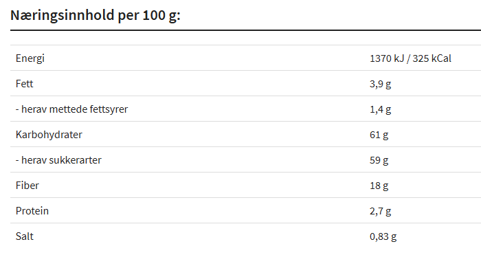Click the 59 g sugar value
481x255 pixels.
tap(379, 160)
